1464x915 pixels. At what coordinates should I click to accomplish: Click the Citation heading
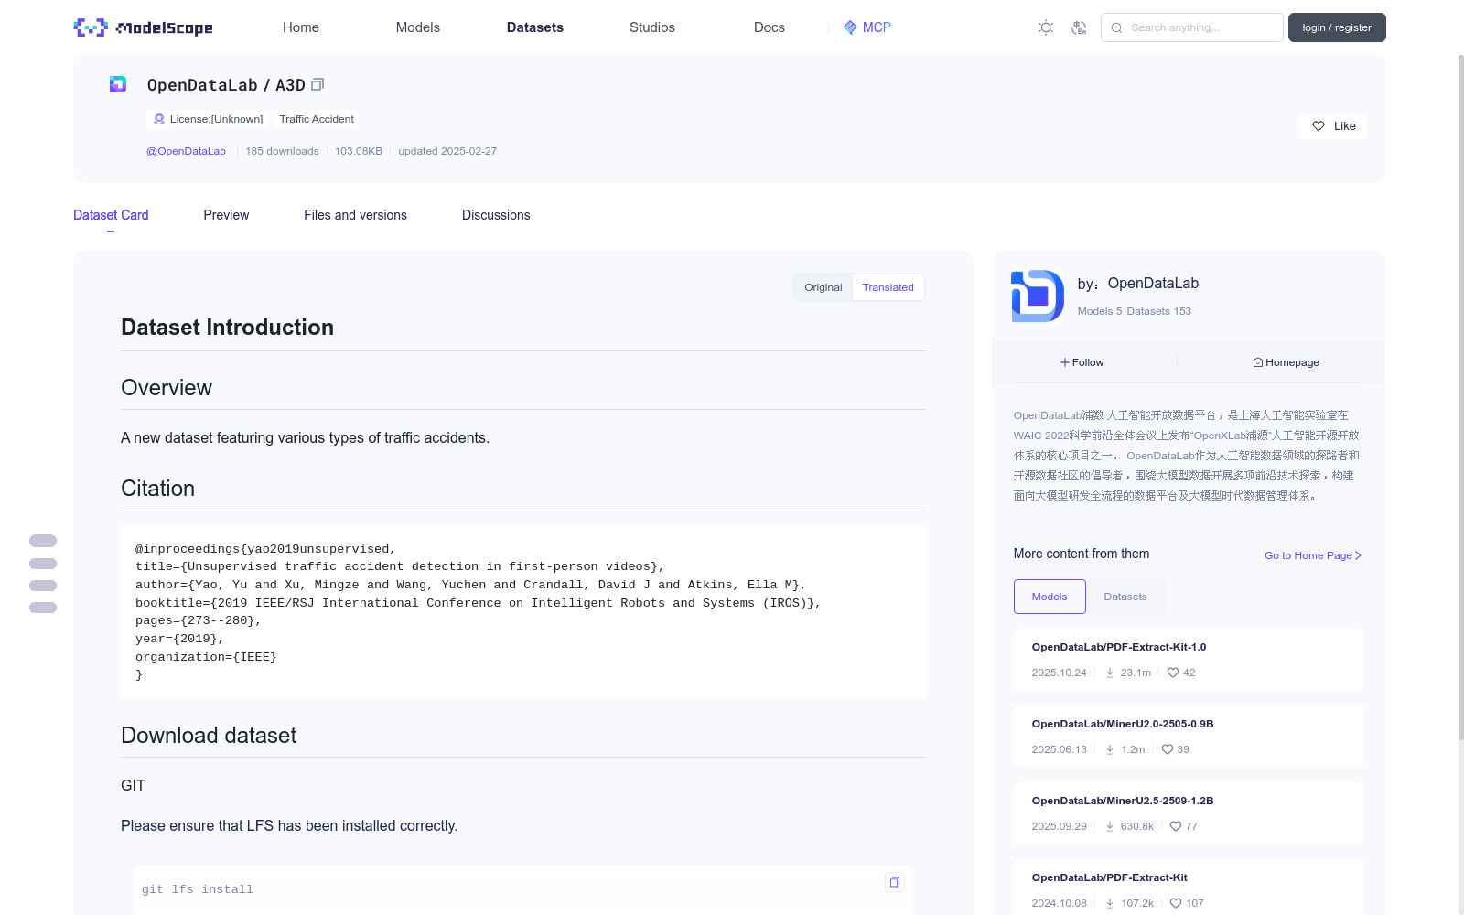pos(157,489)
